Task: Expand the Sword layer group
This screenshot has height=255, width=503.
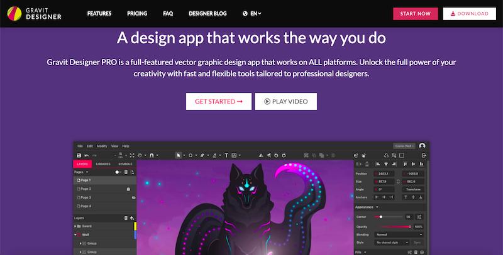Action: 75,226
